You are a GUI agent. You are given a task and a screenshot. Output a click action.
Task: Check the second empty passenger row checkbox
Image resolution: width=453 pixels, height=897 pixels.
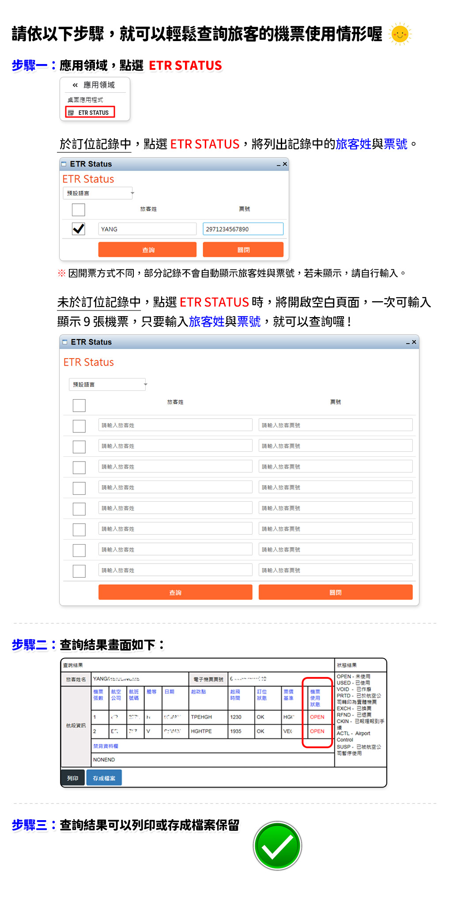point(79,447)
